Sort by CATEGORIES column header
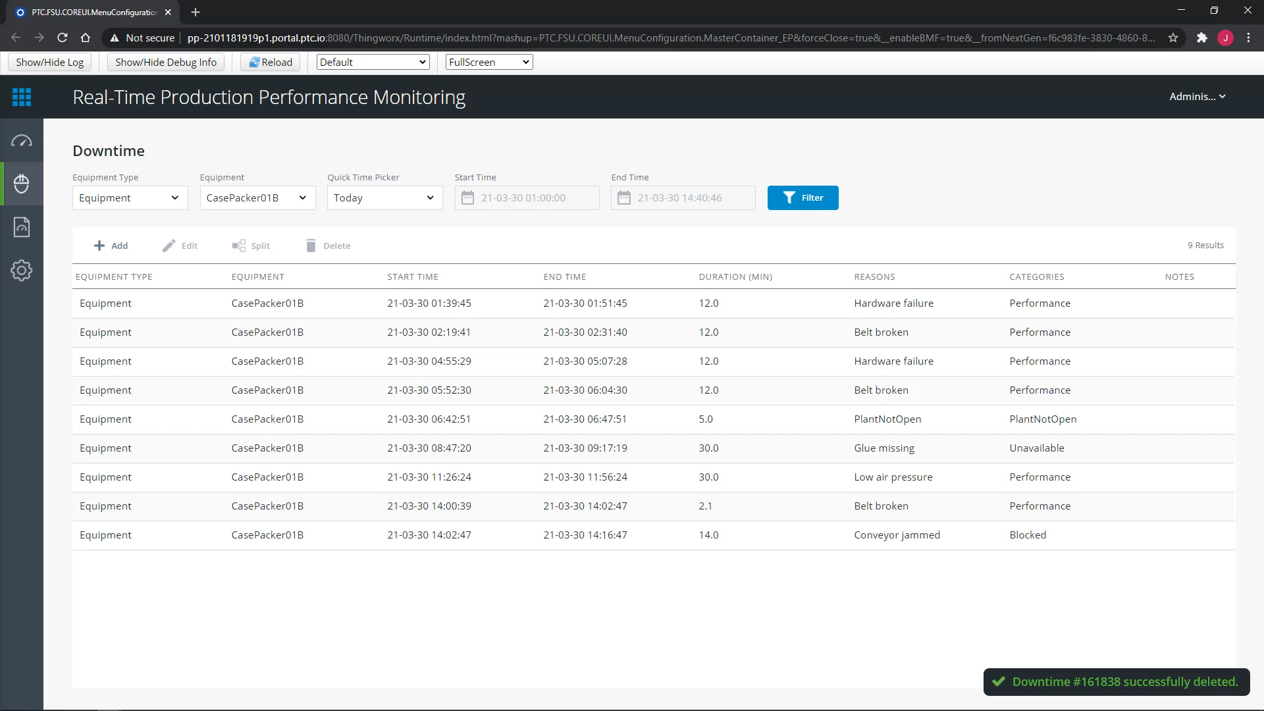Viewport: 1264px width, 711px height. pyautogui.click(x=1037, y=277)
